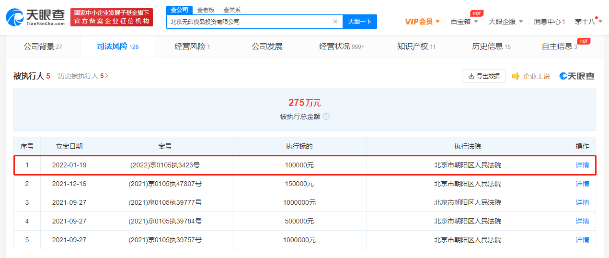Open 详情 for case 京0105执3423号
The height and width of the screenshot is (258, 609).
point(582,165)
